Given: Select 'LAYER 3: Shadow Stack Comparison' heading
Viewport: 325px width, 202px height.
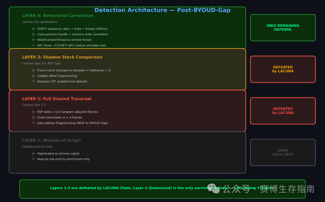Looking at the screenshot, I should click(x=62, y=57).
